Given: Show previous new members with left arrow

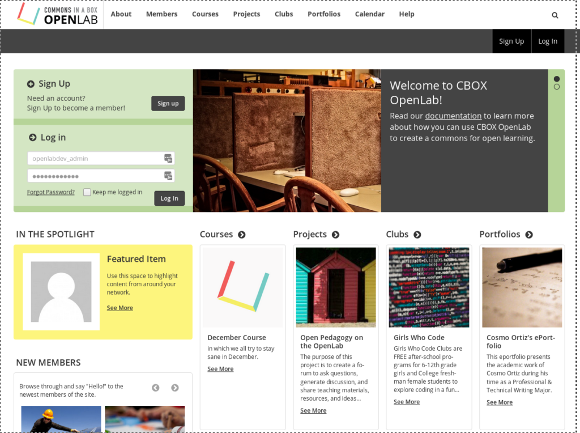Looking at the screenshot, I should pyautogui.click(x=156, y=388).
